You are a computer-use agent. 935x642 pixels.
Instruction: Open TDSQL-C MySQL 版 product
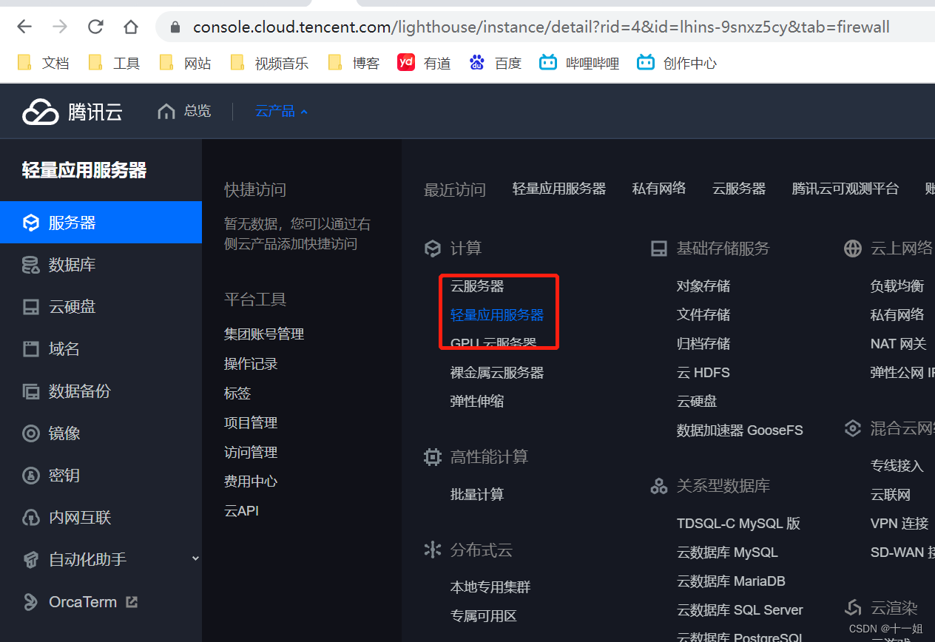tap(739, 524)
